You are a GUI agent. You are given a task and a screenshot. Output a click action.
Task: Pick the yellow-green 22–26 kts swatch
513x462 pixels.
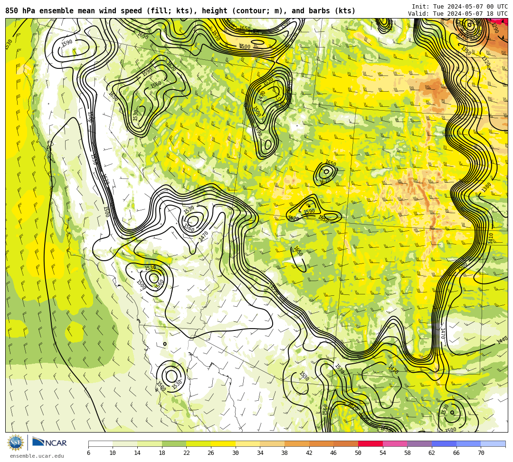[x=199, y=443]
